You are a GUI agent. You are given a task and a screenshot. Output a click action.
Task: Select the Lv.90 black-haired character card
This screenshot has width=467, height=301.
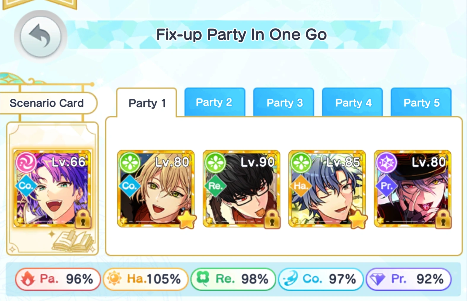(x=241, y=189)
